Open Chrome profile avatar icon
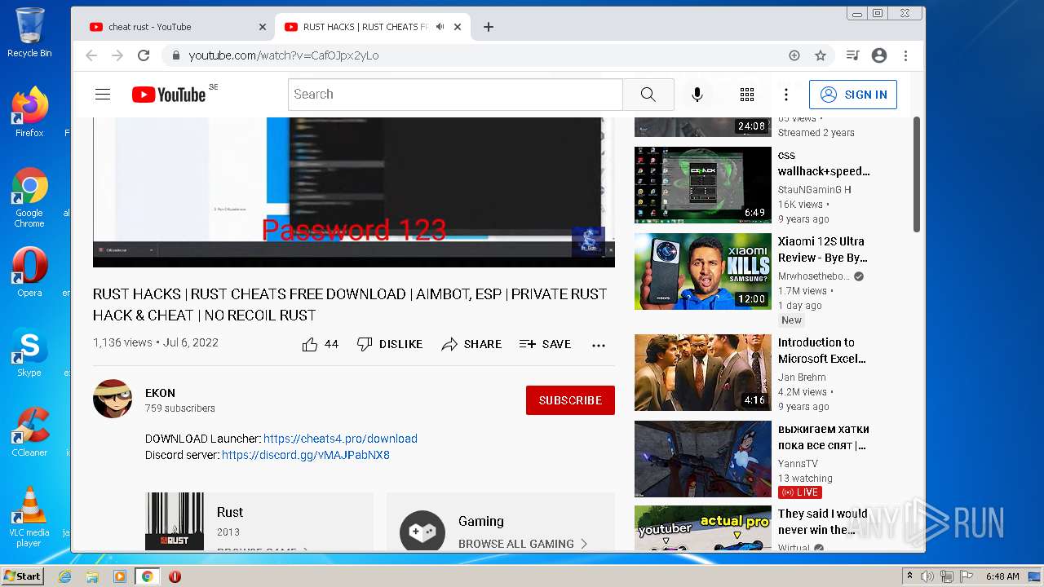 coord(879,55)
